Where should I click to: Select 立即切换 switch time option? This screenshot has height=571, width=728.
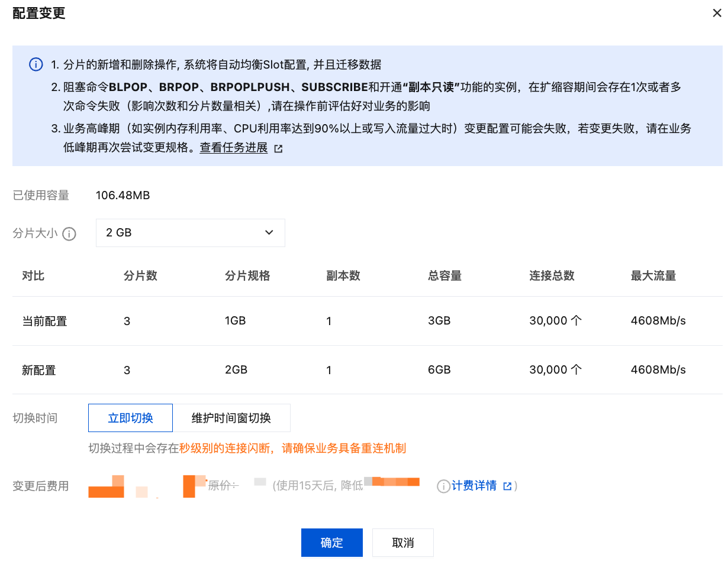pyautogui.click(x=130, y=418)
